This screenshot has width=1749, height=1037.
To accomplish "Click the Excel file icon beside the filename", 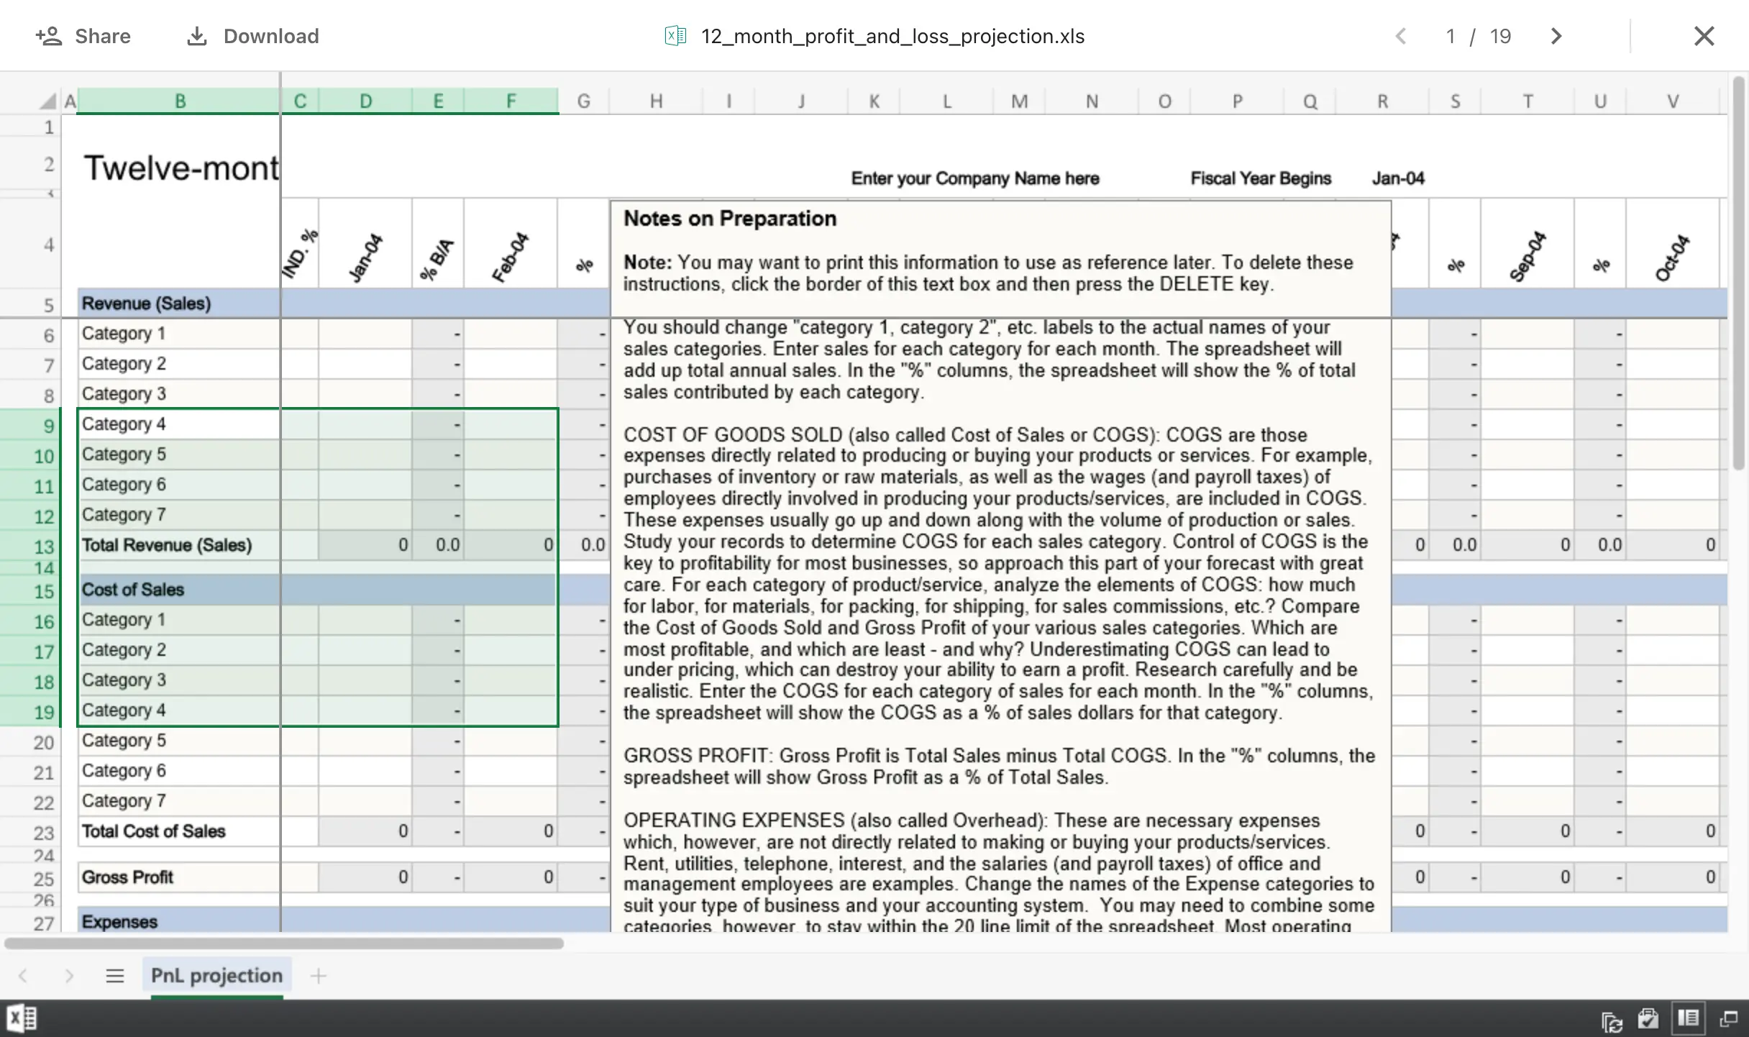I will pos(675,35).
